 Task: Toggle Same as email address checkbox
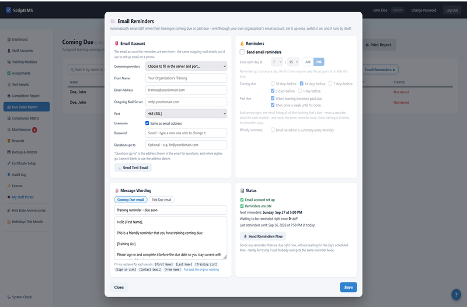(x=147, y=123)
